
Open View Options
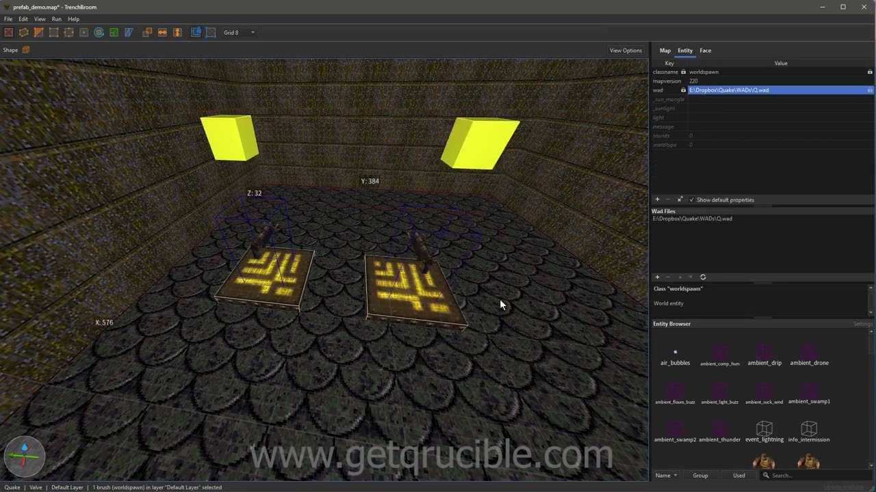click(x=626, y=50)
